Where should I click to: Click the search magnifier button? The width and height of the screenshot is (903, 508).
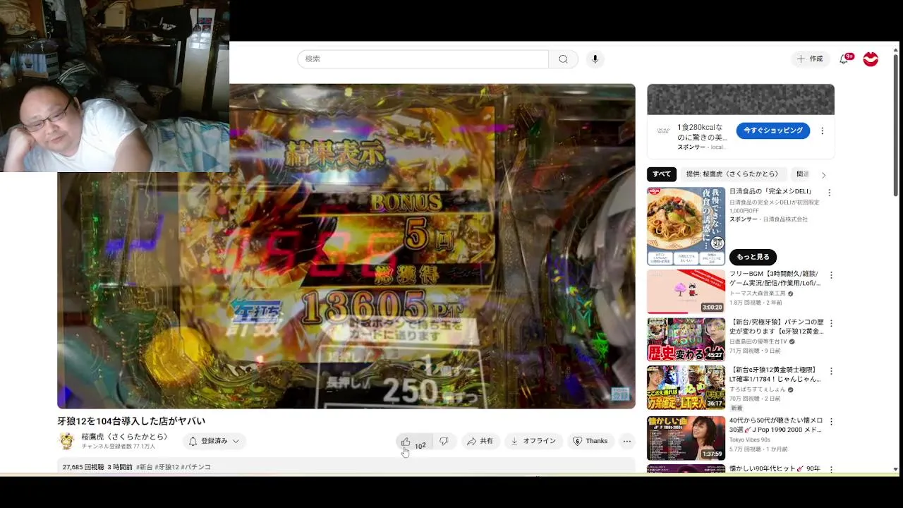point(563,59)
